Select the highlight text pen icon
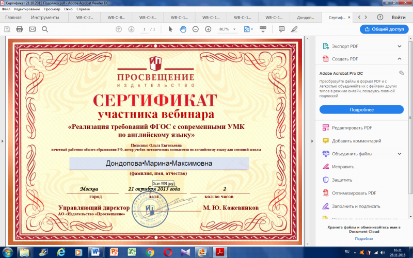413x258 pixels. 294,29
